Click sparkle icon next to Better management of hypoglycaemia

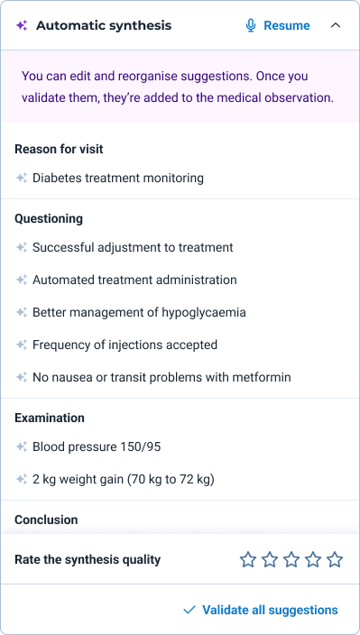click(22, 312)
